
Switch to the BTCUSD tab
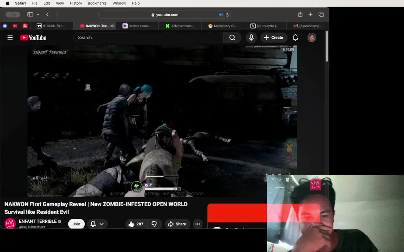(x=51, y=26)
